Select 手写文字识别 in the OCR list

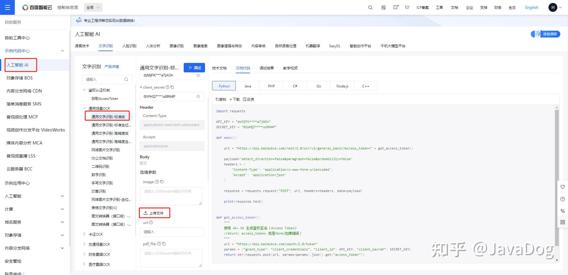[x=102, y=183]
